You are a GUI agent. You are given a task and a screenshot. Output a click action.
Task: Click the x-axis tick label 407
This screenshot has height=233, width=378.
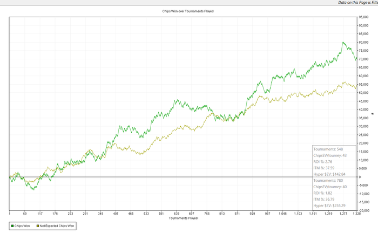click(x=116, y=214)
